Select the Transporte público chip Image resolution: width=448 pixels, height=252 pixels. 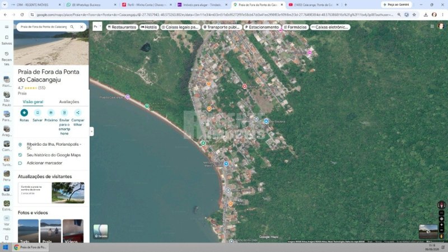point(221,27)
